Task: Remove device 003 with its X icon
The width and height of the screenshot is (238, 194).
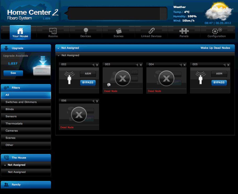Action: 141,65
